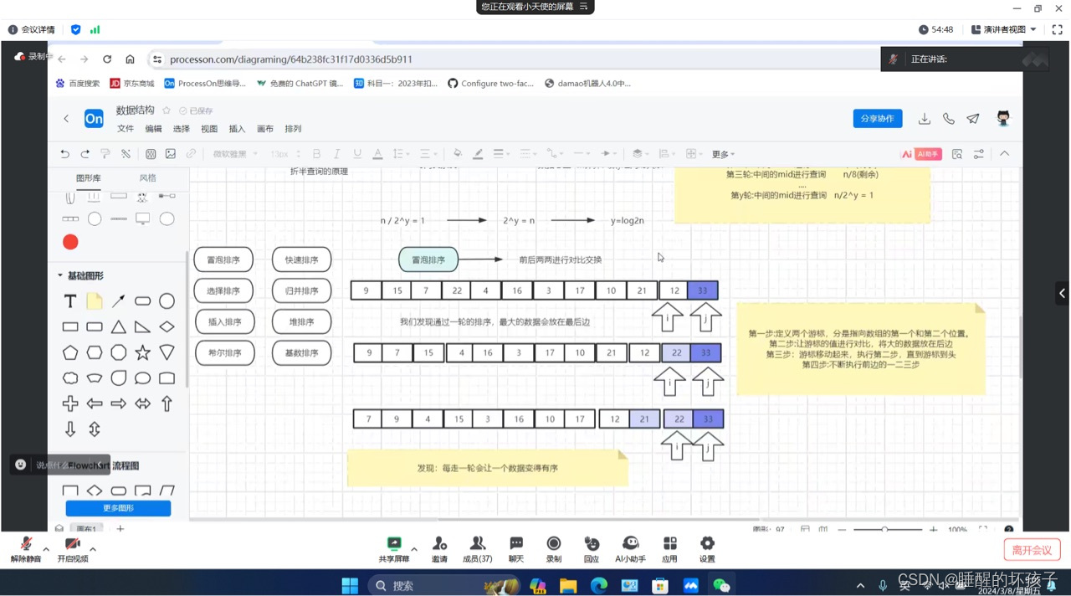Click the line color pen icon
Image resolution: width=1071 pixels, height=596 pixels.
[478, 154]
